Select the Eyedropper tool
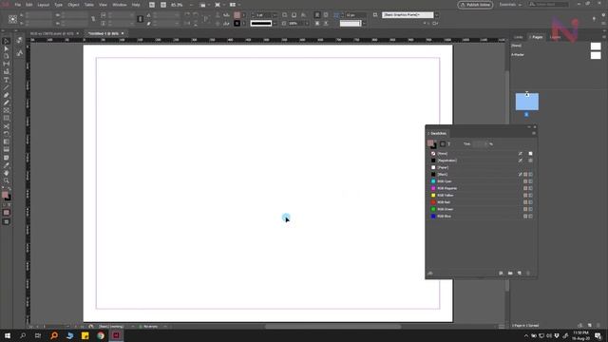Viewport: 608px width, 342px height. (7, 165)
